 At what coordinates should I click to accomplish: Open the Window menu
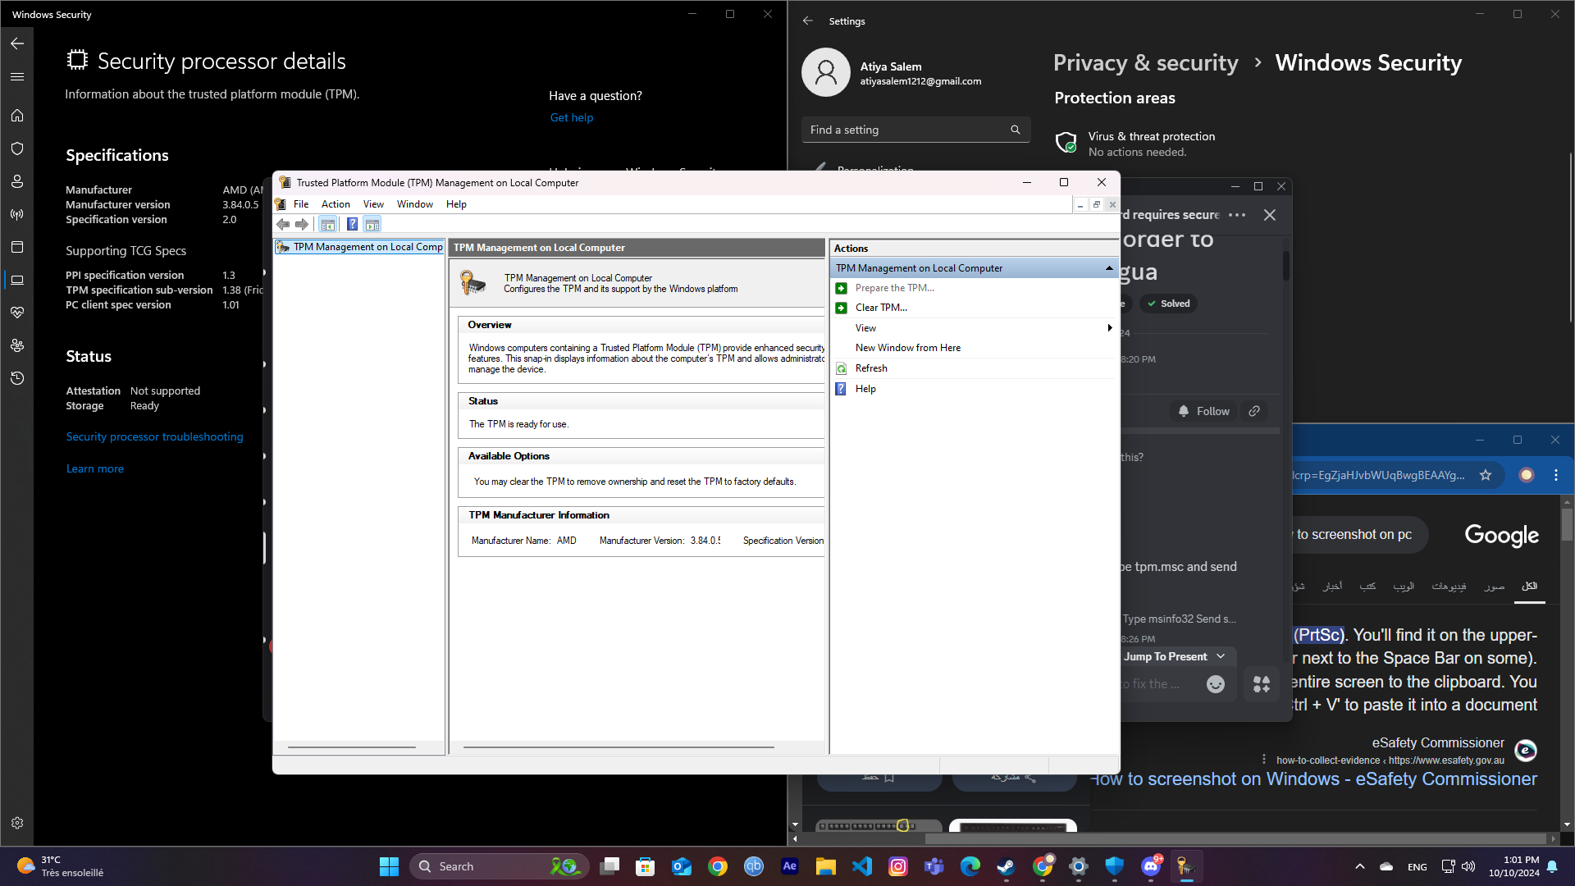click(x=414, y=204)
